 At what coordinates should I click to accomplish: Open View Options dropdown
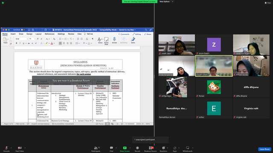pos(166,2)
